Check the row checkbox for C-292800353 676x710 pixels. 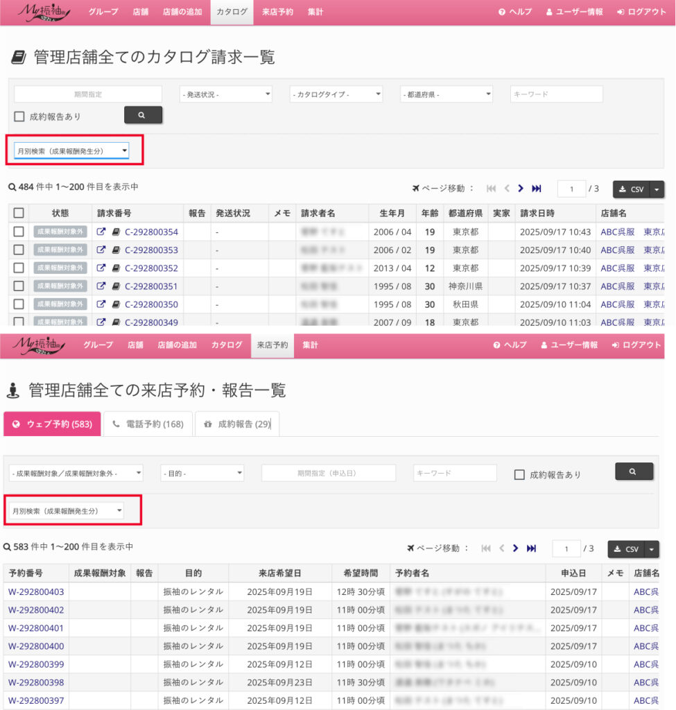point(19,250)
